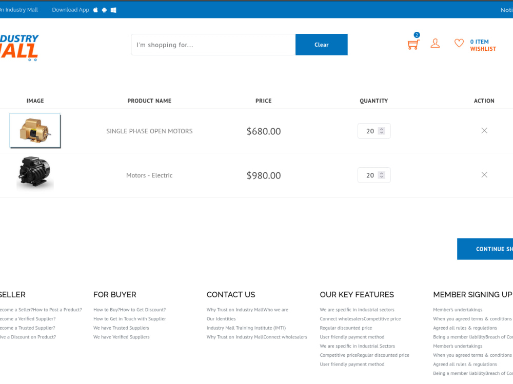This screenshot has height=384, width=513.
Task: Open the Motors - Electric product thumbnail
Action: click(35, 173)
